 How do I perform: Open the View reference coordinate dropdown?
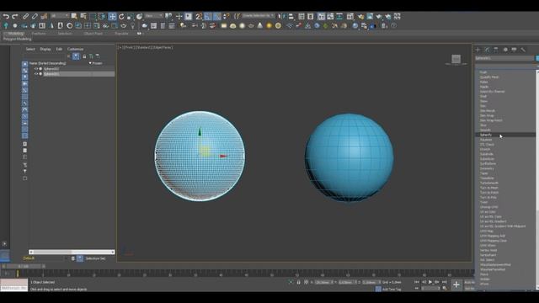pyautogui.click(x=153, y=16)
